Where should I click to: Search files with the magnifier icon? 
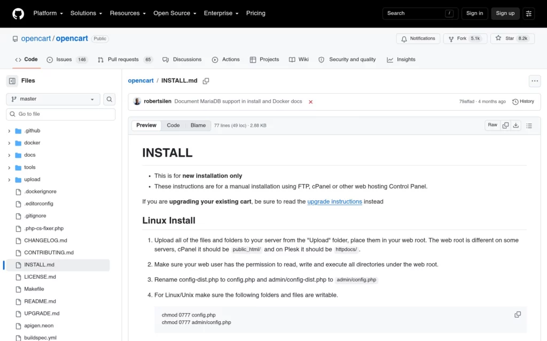[x=109, y=99]
